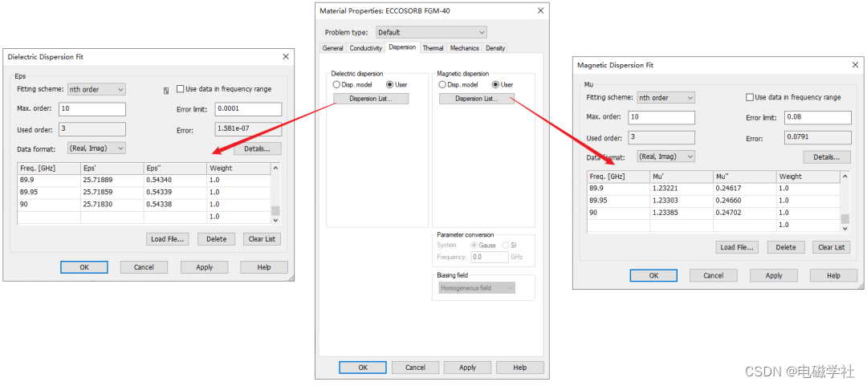Enable Use data in frequency range in Dielectric dialog
The width and height of the screenshot is (867, 386).
tap(180, 89)
